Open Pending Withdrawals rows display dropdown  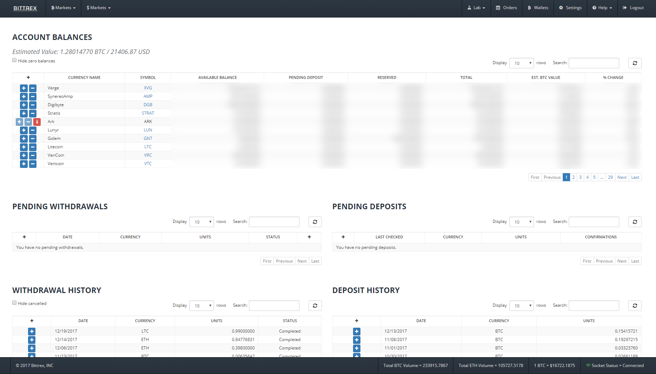click(202, 222)
